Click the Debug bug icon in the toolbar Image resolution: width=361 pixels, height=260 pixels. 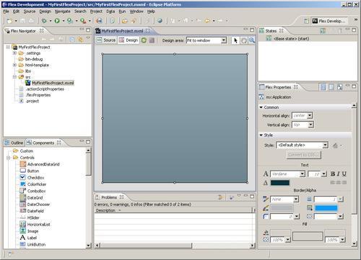click(44, 21)
